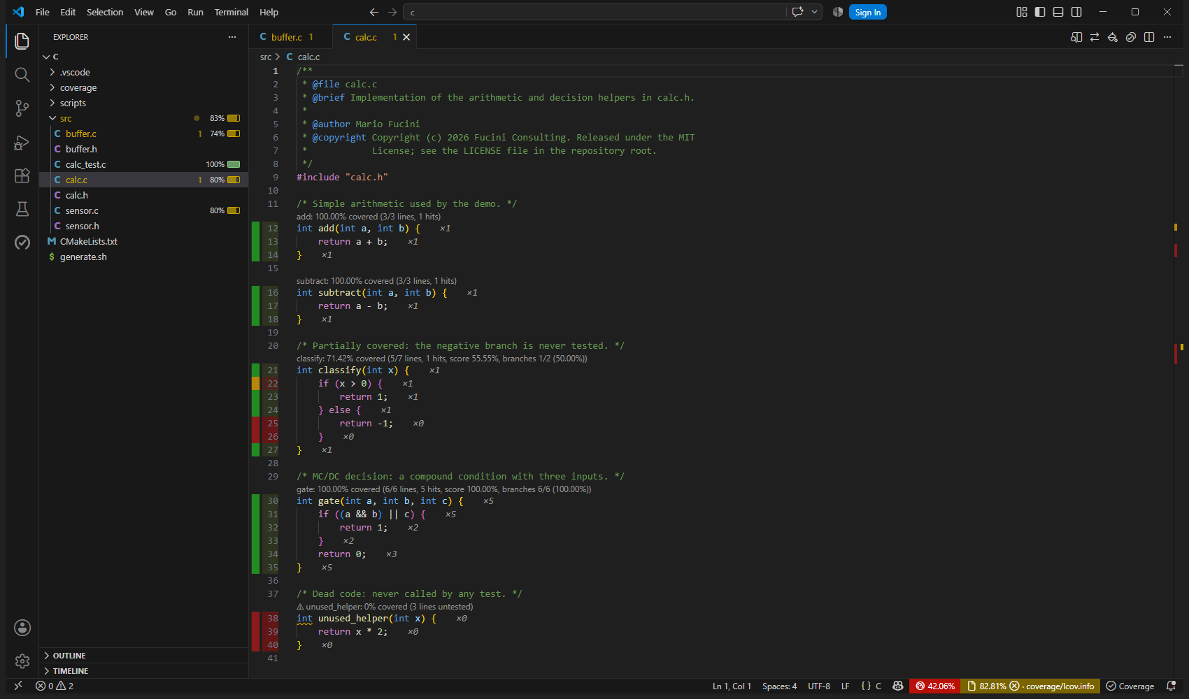Screen dimensions: 1189x699
Task: Open the Manage gear menu
Action: point(22,661)
